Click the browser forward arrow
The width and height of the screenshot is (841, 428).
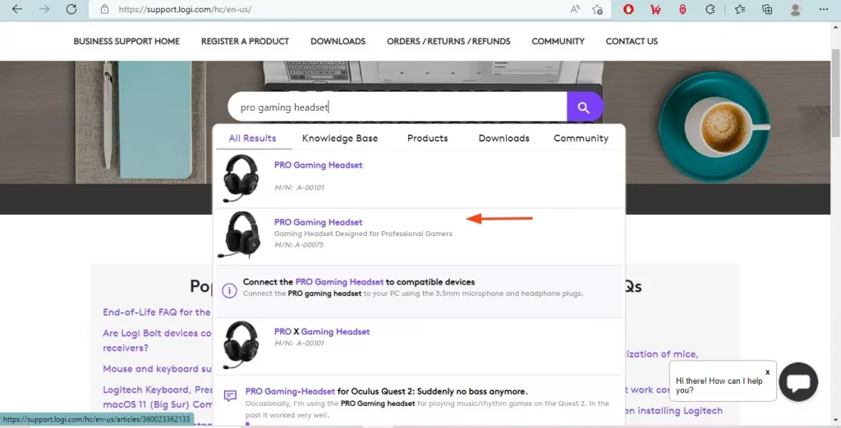[44, 9]
